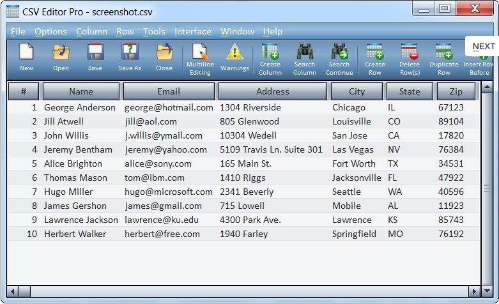Viewport: 499px width, 304px height.
Task: Click the horizontal scrollbar right arrow
Action: [475, 291]
